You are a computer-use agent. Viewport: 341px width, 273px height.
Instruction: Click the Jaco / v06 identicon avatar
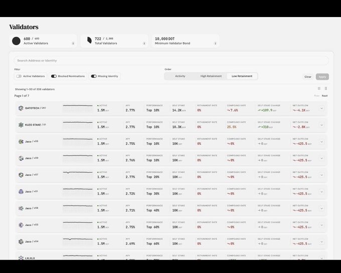(21, 208)
